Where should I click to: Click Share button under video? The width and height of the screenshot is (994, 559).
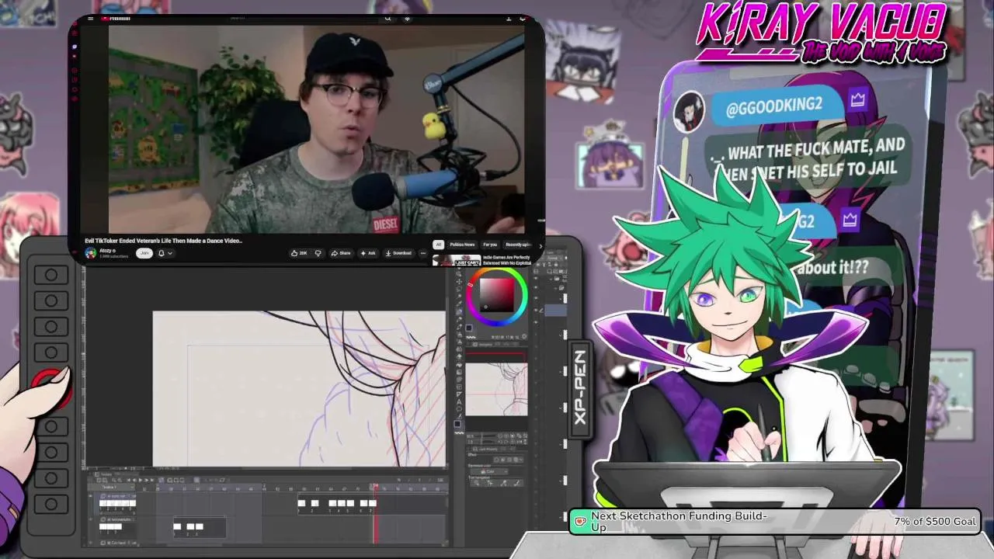click(340, 253)
